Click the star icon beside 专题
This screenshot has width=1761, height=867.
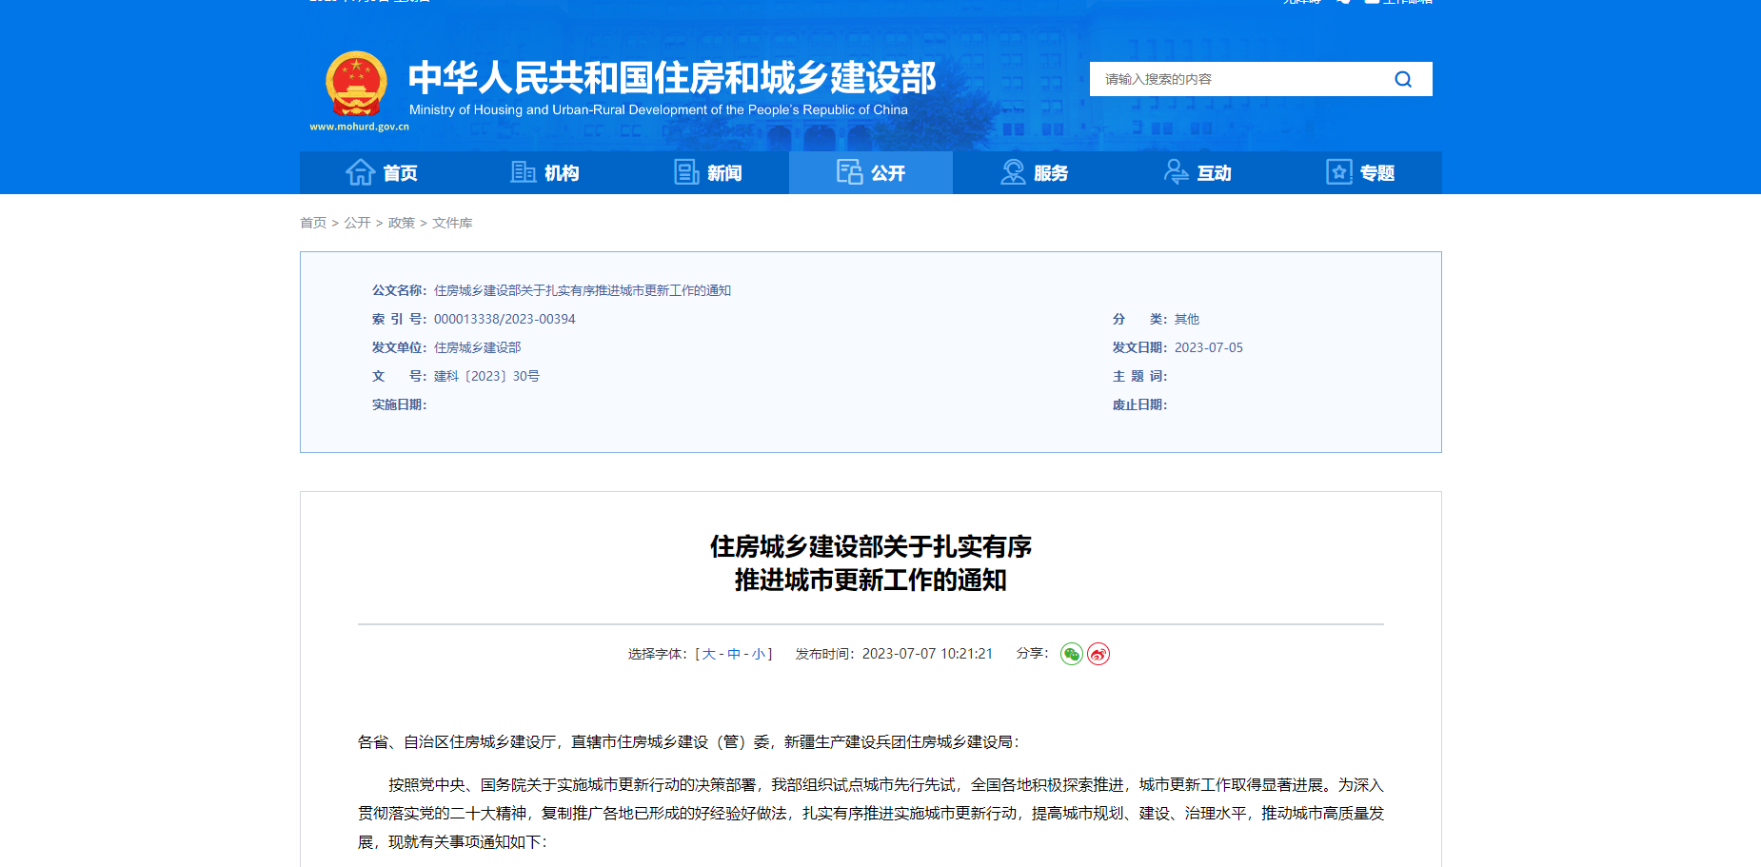(1338, 172)
